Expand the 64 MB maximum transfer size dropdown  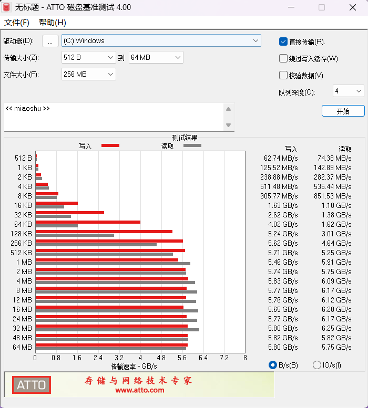coord(156,57)
